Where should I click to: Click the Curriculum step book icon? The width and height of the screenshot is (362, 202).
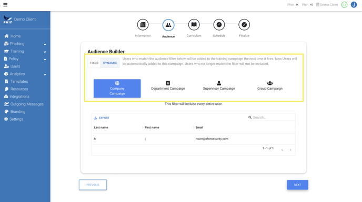point(194,25)
